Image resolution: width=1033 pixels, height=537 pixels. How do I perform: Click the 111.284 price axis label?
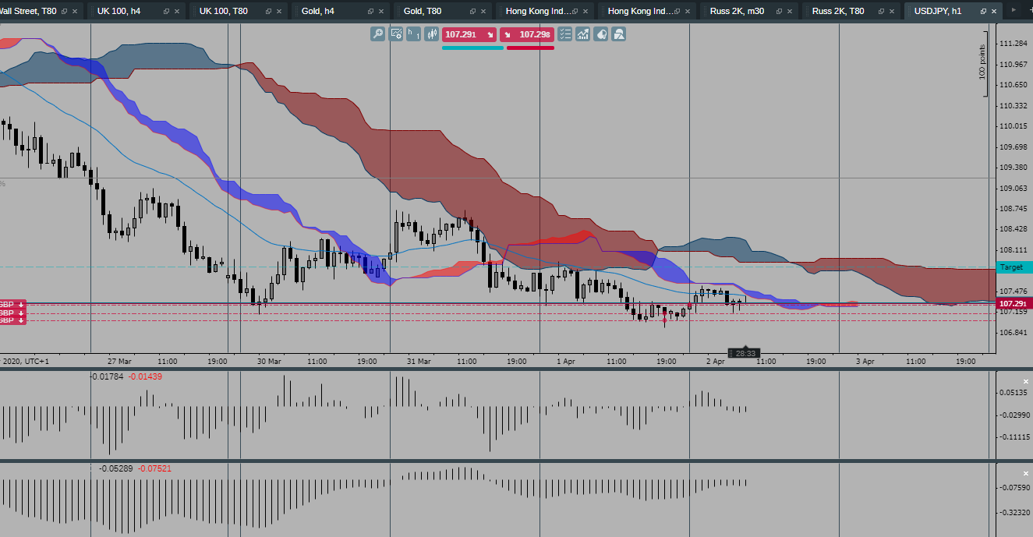(x=1013, y=44)
